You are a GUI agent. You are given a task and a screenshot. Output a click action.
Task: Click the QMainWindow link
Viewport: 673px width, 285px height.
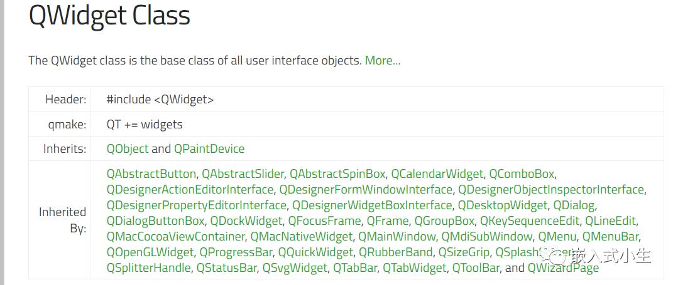[x=397, y=236]
